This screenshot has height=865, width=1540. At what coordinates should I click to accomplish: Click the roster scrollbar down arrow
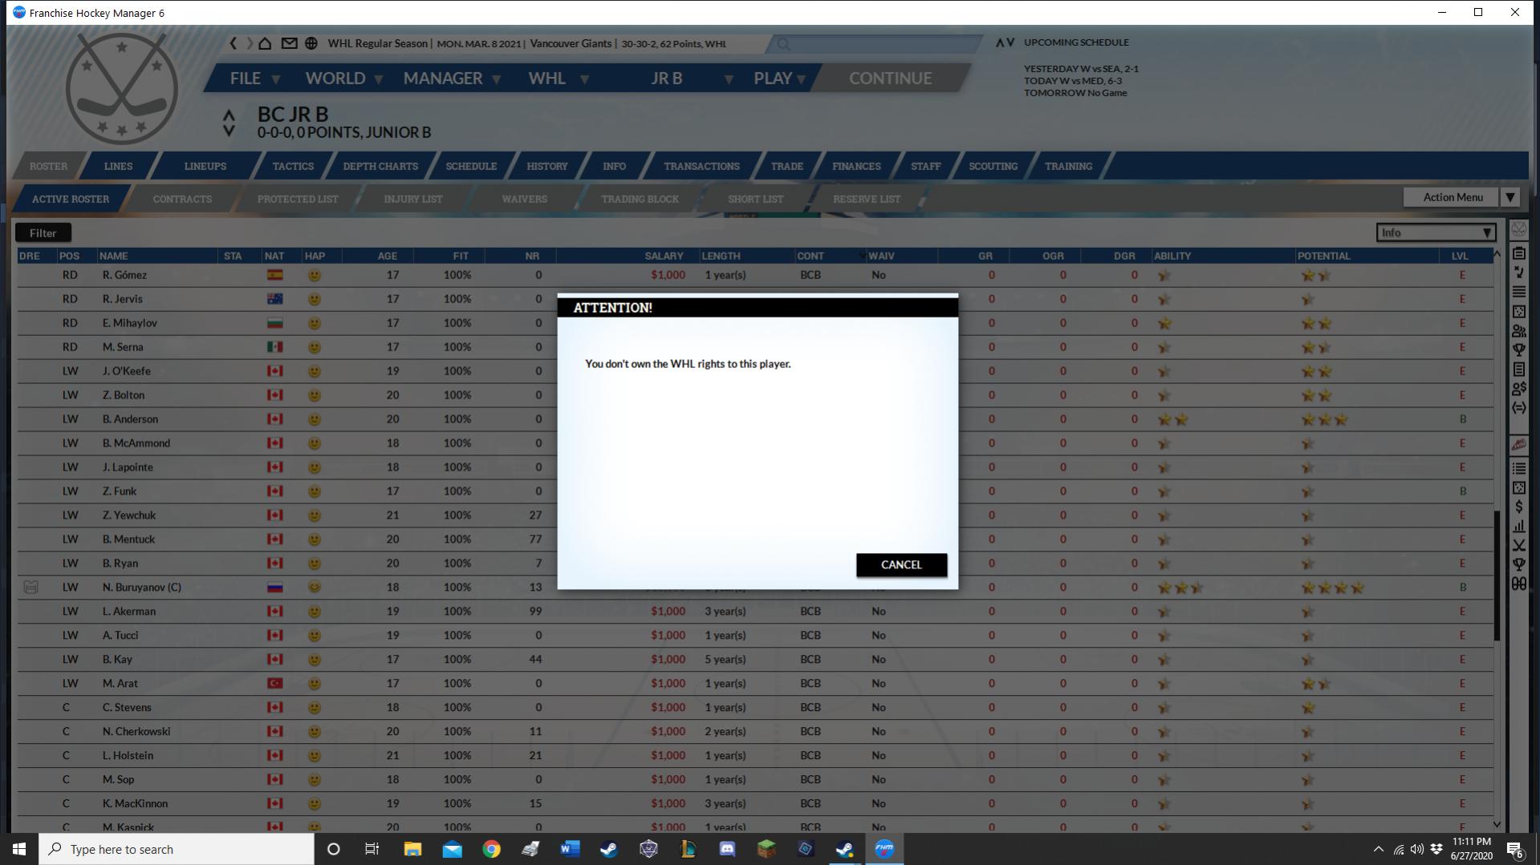tap(1497, 824)
